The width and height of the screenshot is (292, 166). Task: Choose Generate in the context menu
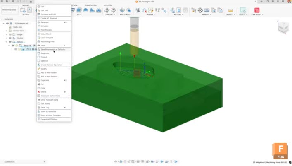pos(54,22)
